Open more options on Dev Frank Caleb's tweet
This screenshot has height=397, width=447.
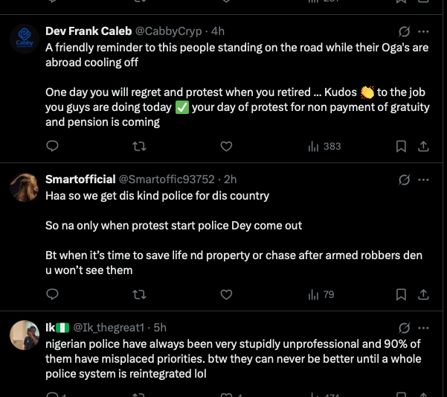[x=423, y=31]
